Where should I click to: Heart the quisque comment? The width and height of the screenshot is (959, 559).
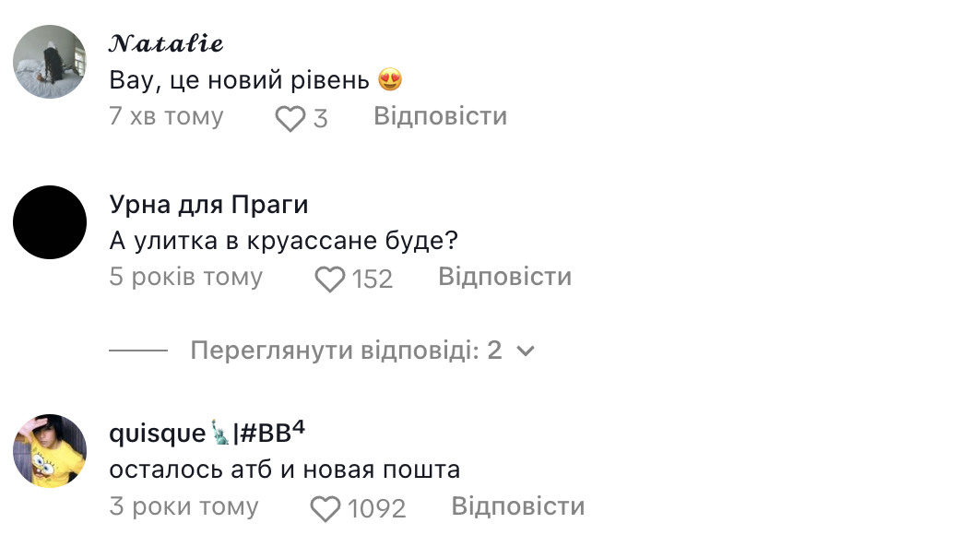click(x=326, y=508)
